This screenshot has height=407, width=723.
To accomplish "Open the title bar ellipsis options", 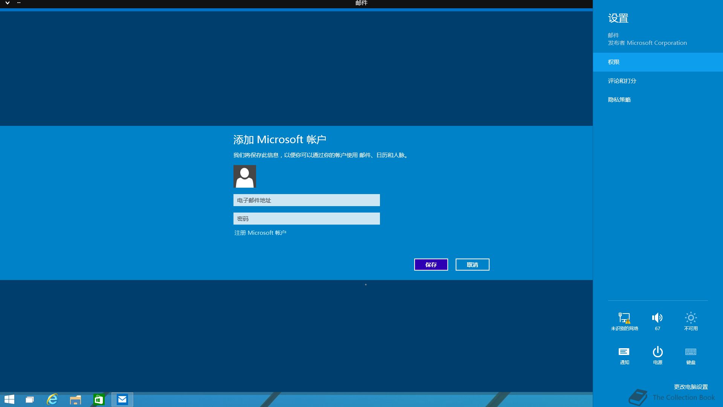I will click(19, 3).
